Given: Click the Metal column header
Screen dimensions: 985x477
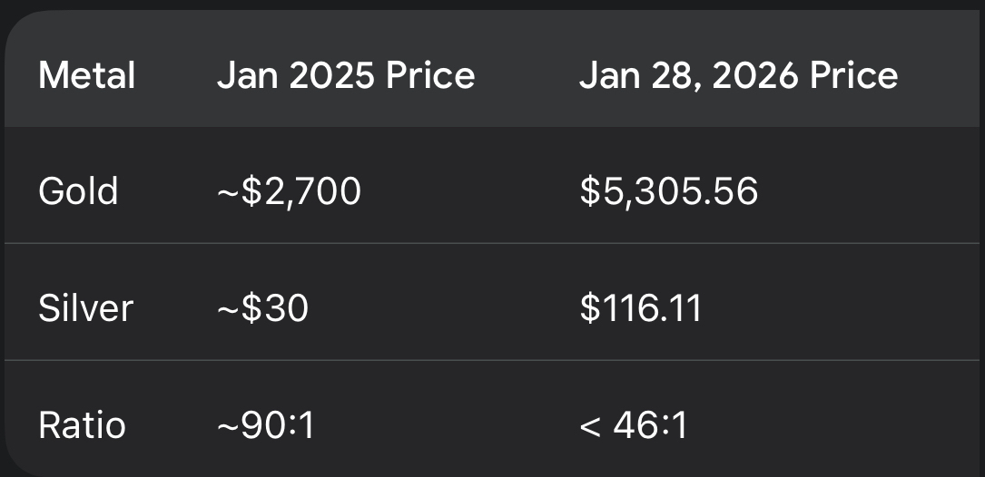Looking at the screenshot, I should tap(86, 74).
